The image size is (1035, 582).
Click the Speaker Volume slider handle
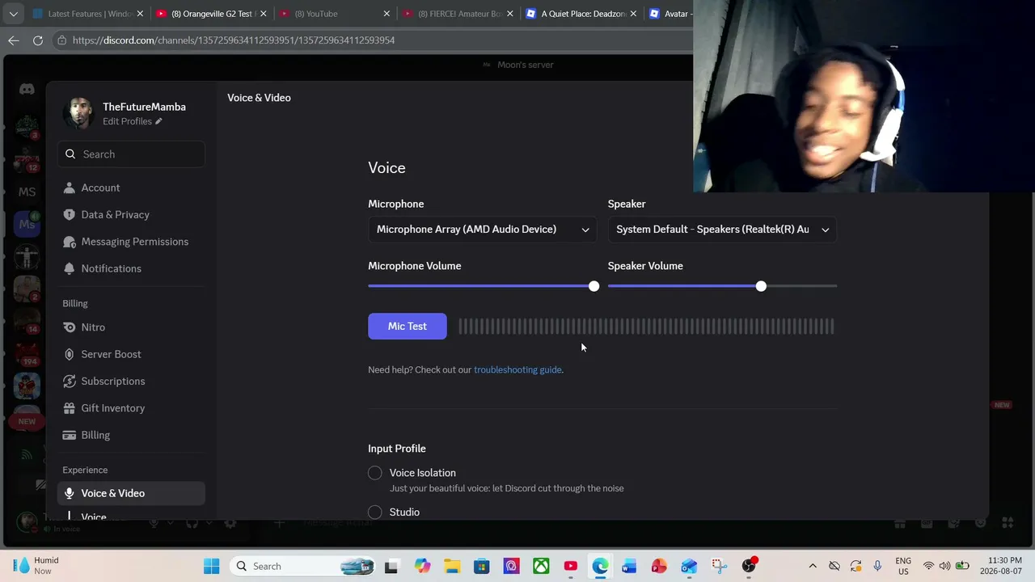pyautogui.click(x=761, y=286)
